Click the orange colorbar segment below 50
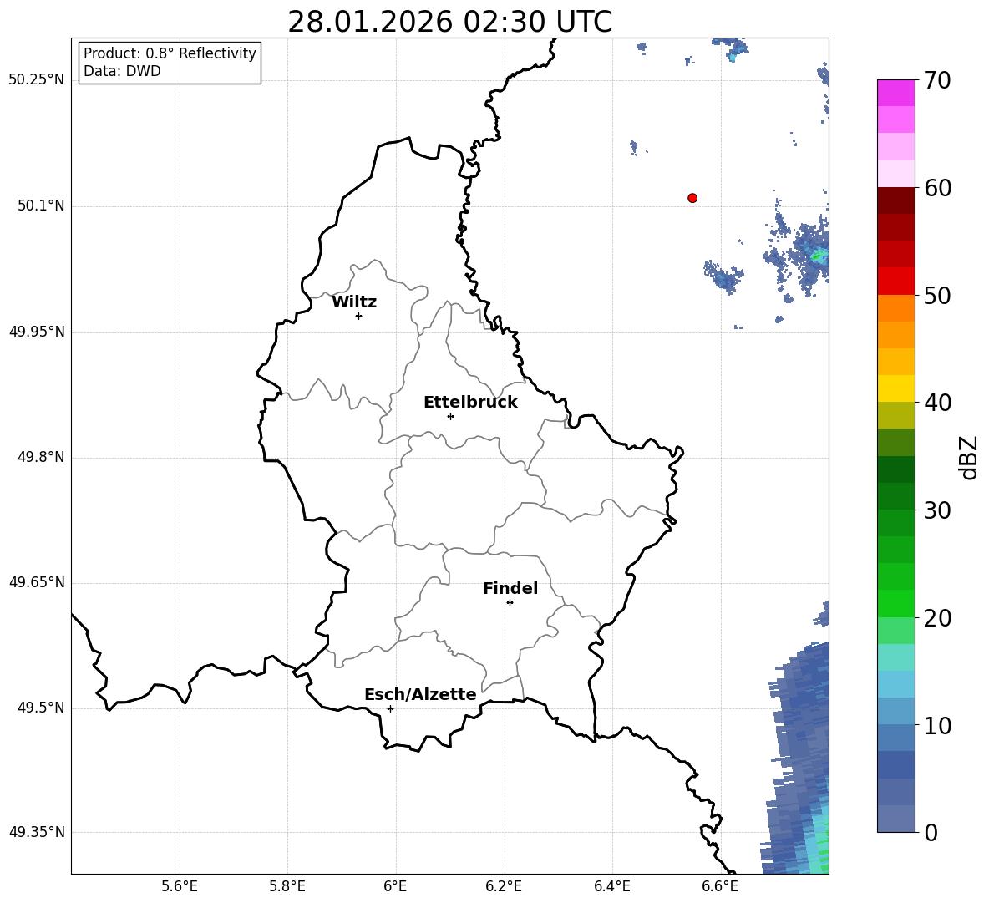 point(896,307)
